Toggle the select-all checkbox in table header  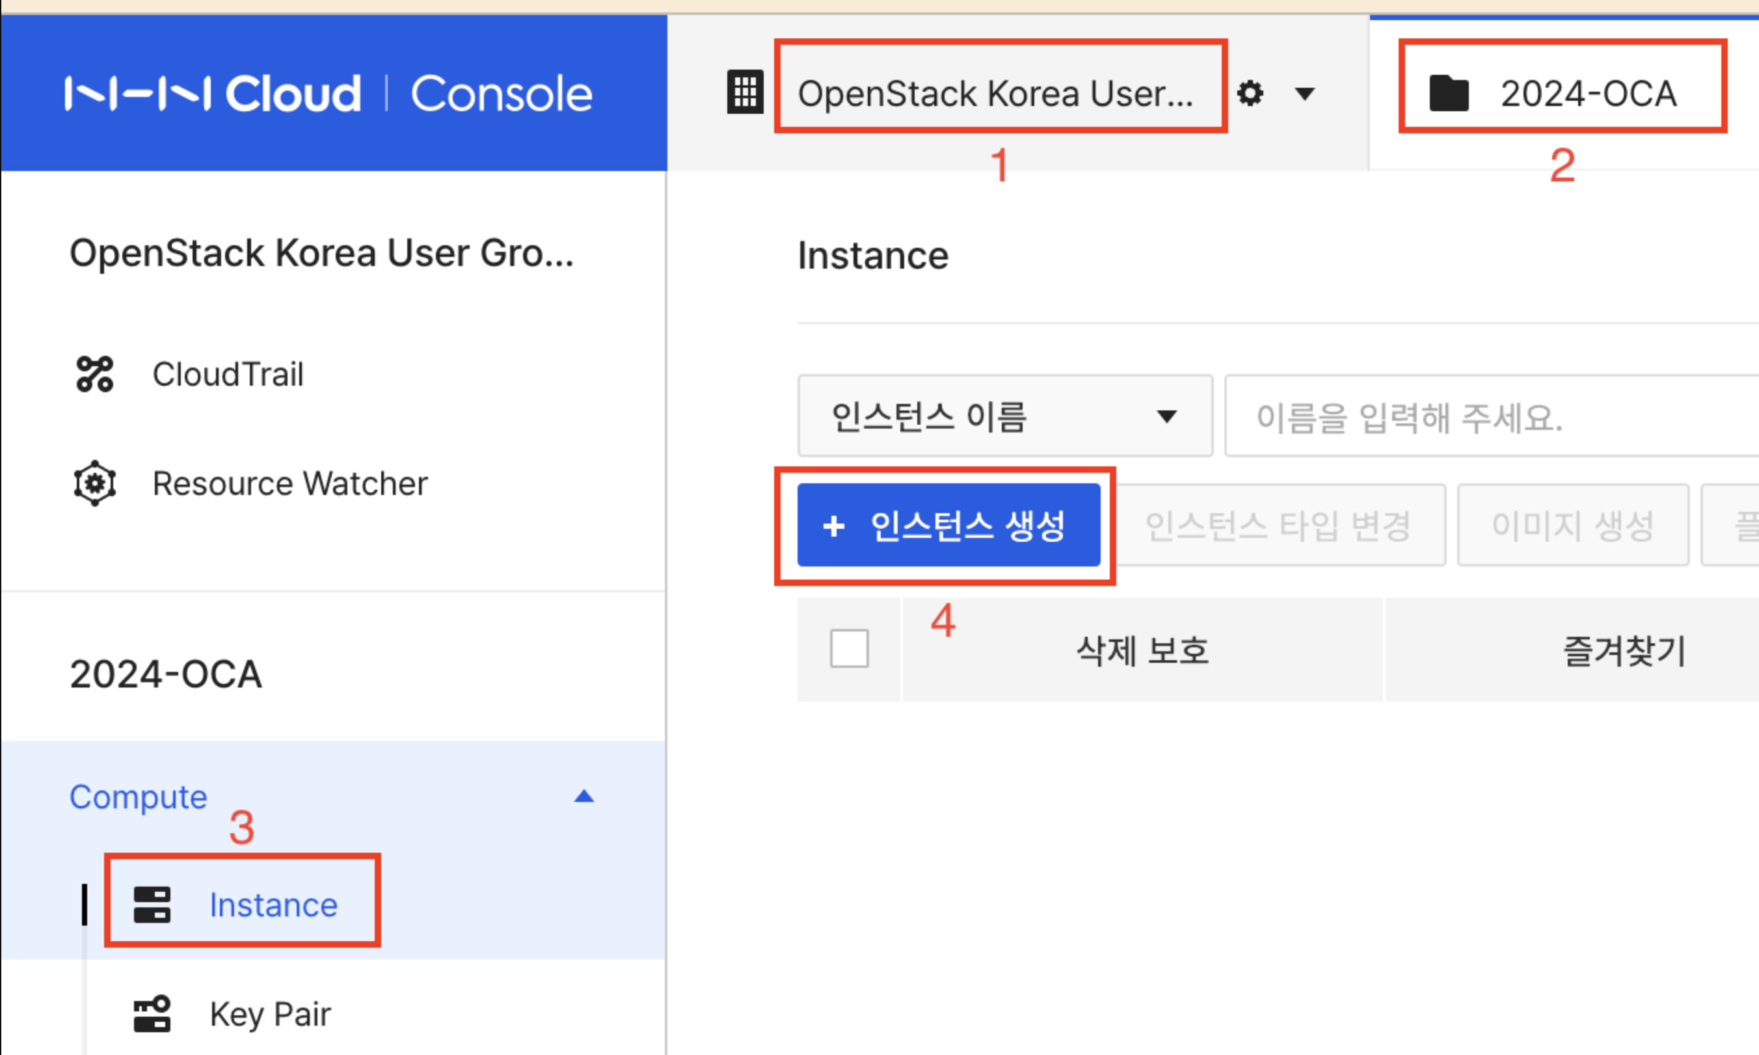[849, 648]
